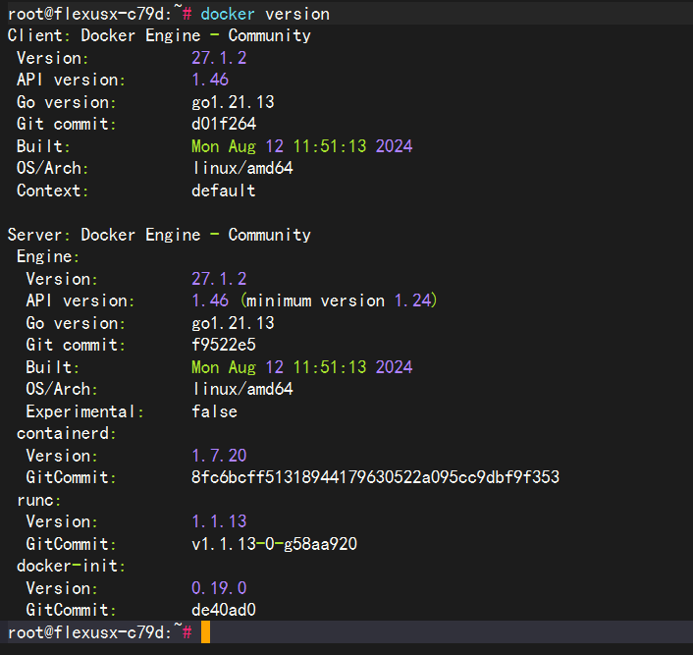This screenshot has width=693, height=655.
Task: Select the server Git commit f9522e5
Action: point(224,345)
